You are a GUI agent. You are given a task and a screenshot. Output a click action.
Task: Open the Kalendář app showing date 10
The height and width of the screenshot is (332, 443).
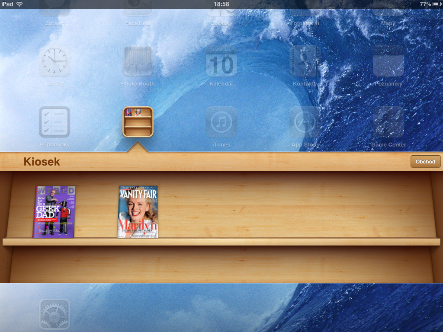point(221,62)
